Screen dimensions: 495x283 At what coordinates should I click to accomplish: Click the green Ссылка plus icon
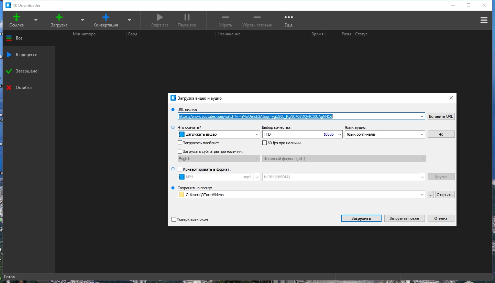tap(16, 18)
